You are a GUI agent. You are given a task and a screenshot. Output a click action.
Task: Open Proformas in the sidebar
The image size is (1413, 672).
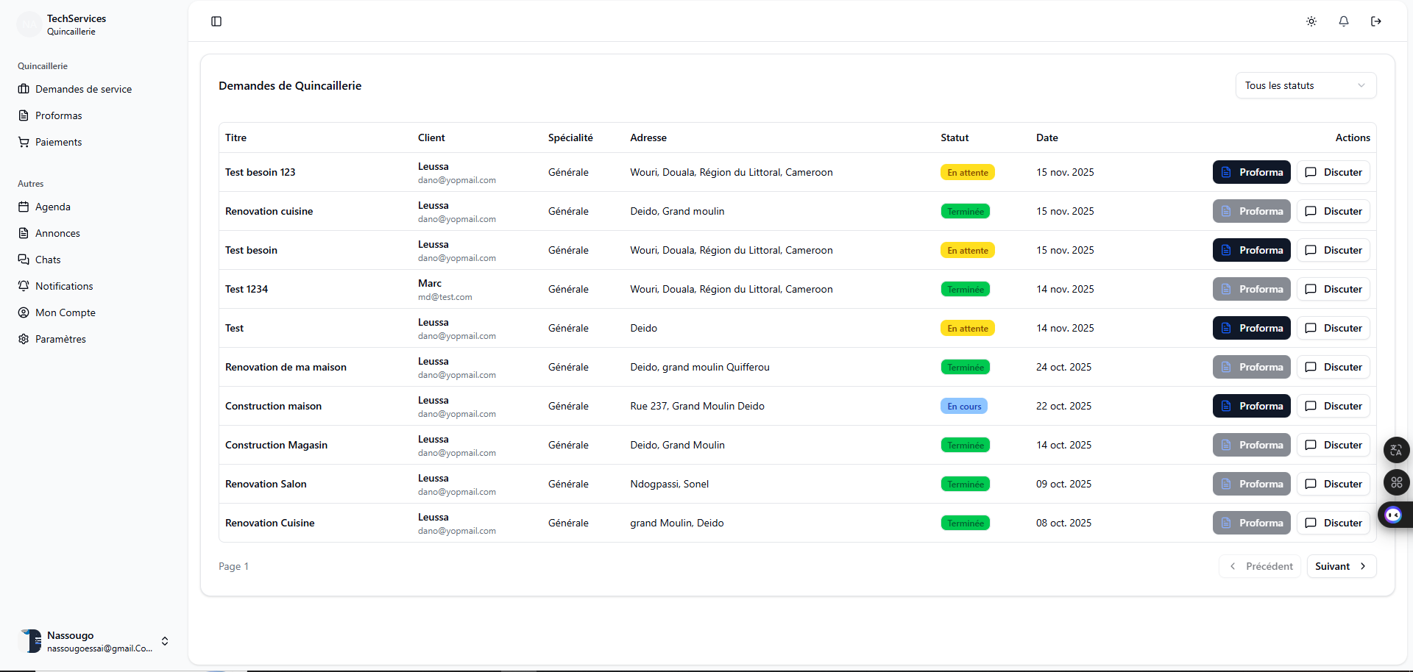(x=58, y=115)
